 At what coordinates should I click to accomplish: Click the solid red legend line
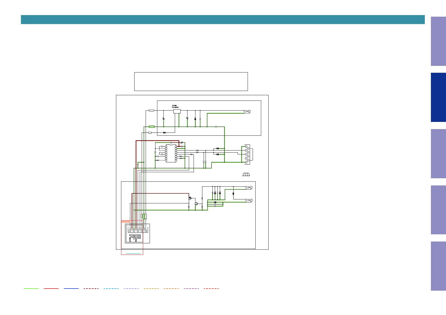click(x=51, y=289)
